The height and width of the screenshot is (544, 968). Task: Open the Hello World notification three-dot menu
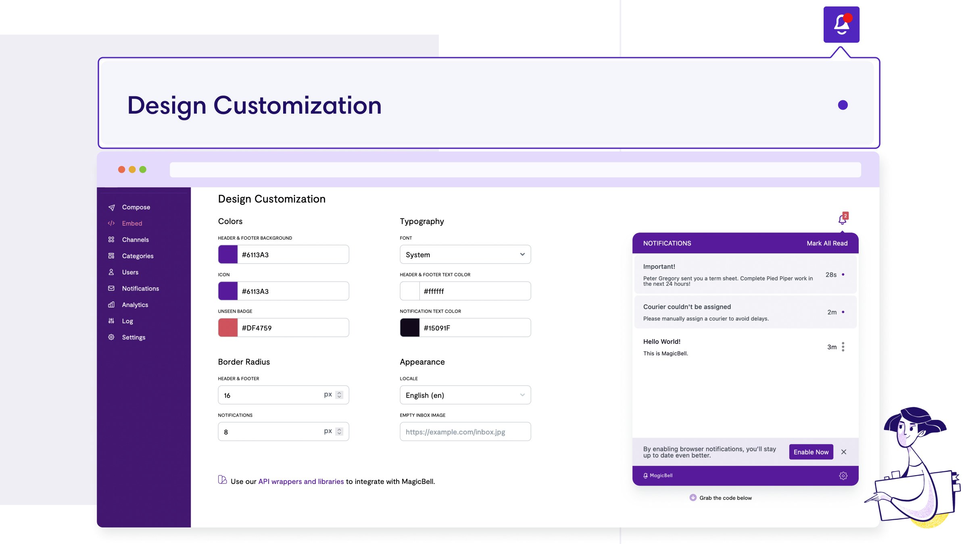coord(843,347)
